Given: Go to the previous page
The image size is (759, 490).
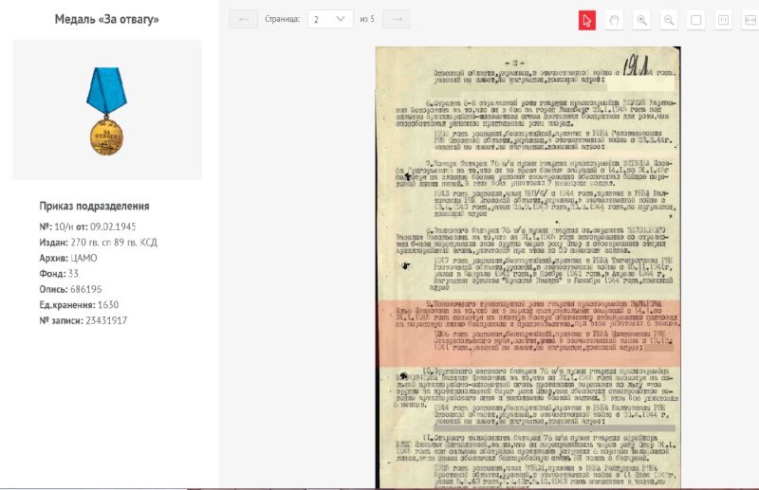Looking at the screenshot, I should click(243, 19).
